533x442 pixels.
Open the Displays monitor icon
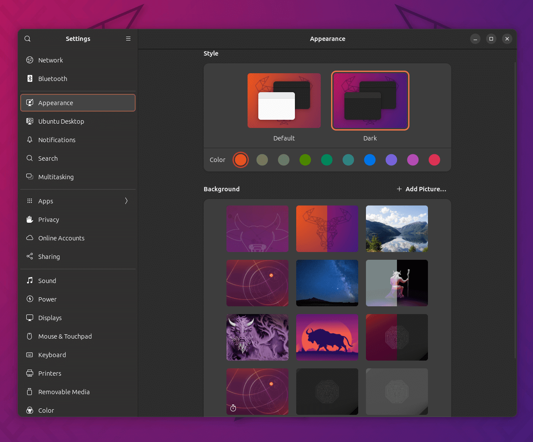click(29, 317)
